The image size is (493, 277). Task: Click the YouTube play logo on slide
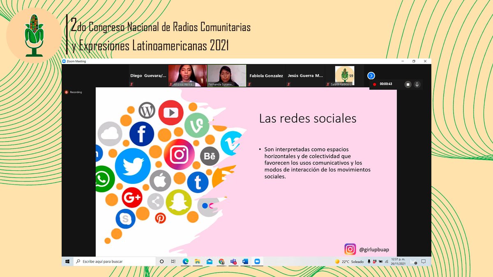tap(171, 112)
